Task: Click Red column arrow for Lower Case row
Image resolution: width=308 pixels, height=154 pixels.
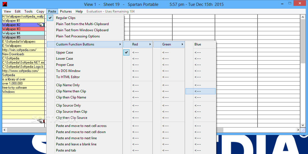Action: pos(136,59)
